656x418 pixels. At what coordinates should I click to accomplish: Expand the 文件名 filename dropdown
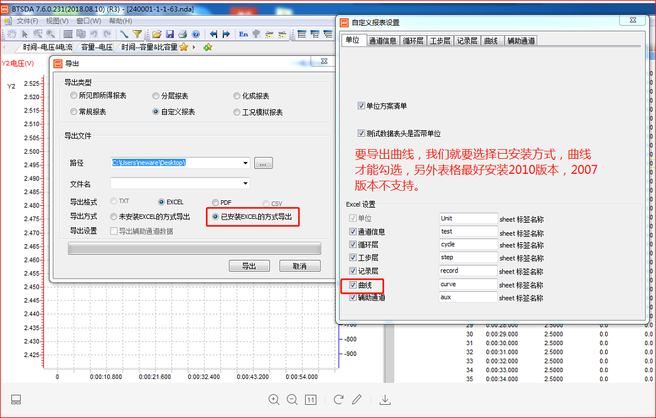(245, 183)
